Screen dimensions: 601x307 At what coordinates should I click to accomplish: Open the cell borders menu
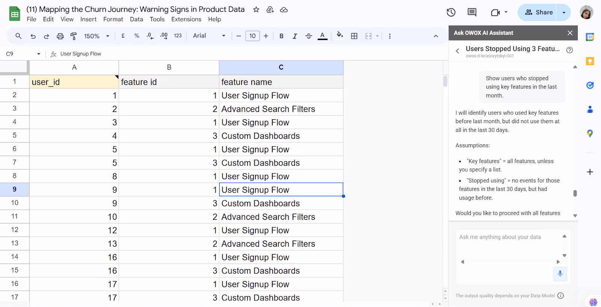pyautogui.click(x=354, y=36)
